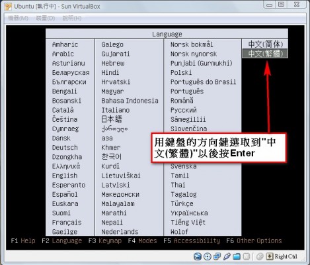The image size is (310, 265).
Task: Click the Right Ctrl host key label
Action: click(286, 256)
